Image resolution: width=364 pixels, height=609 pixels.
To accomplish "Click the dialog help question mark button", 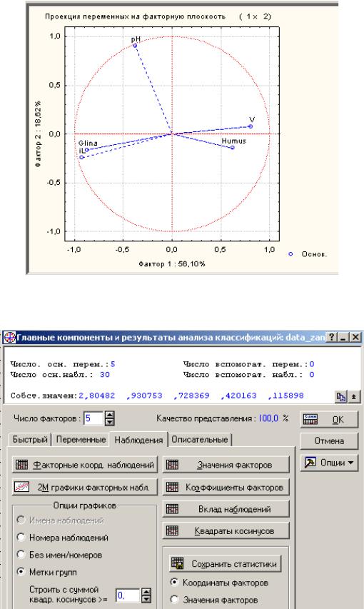I will point(331,338).
